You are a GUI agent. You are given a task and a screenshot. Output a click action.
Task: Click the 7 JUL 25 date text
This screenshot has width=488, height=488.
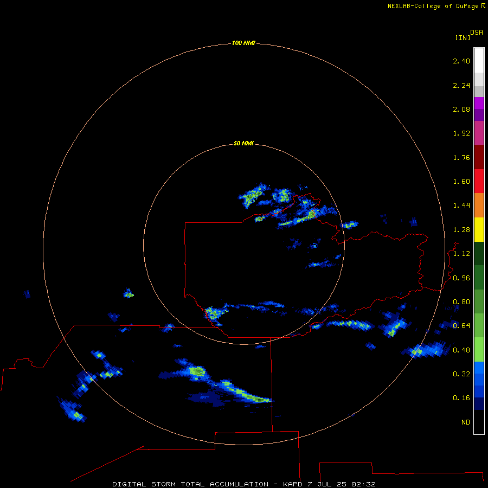tap(327, 484)
